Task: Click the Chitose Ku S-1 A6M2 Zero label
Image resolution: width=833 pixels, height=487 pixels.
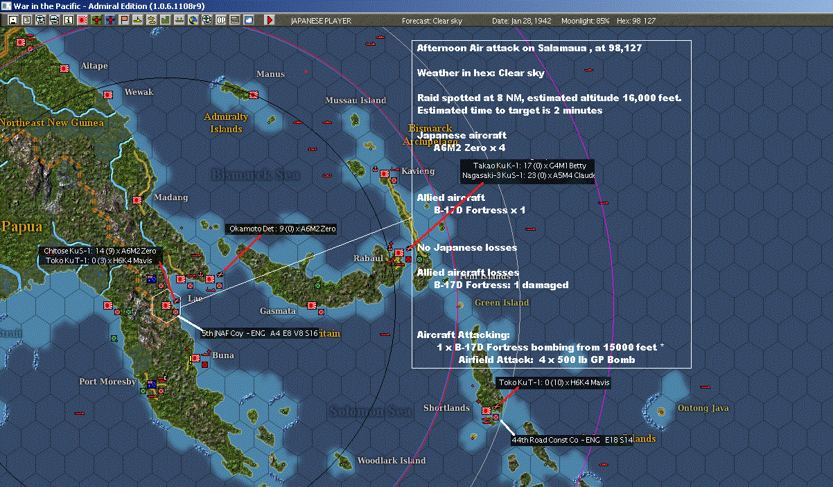Action: click(x=100, y=251)
